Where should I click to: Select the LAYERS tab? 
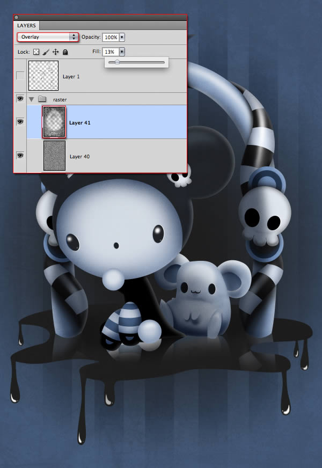click(x=26, y=25)
